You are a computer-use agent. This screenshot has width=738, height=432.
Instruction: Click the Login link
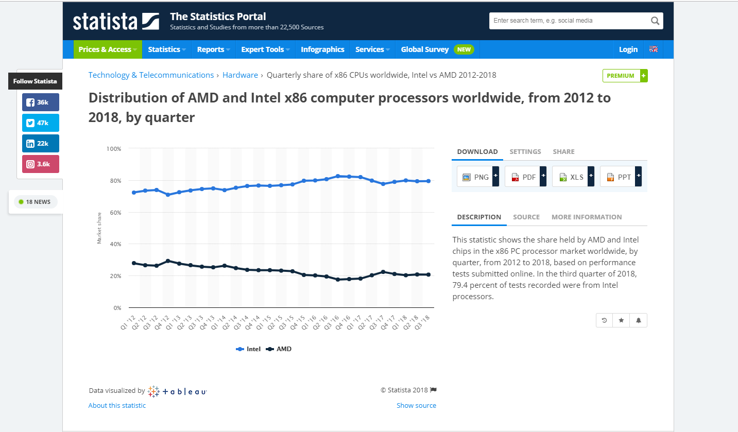coord(628,49)
